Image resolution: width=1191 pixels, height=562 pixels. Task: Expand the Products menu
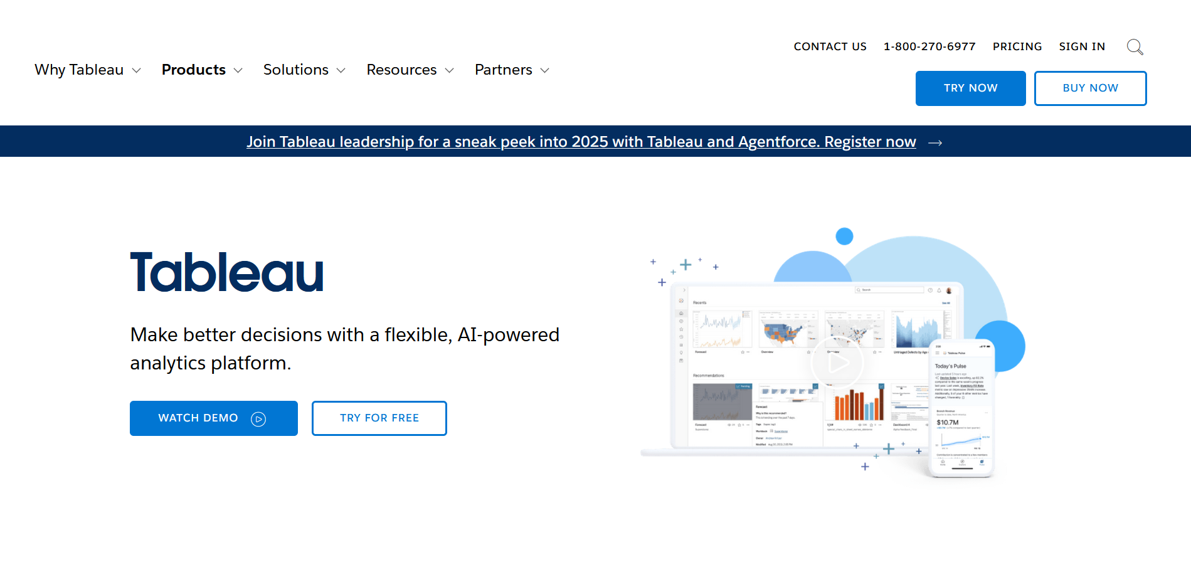point(202,70)
